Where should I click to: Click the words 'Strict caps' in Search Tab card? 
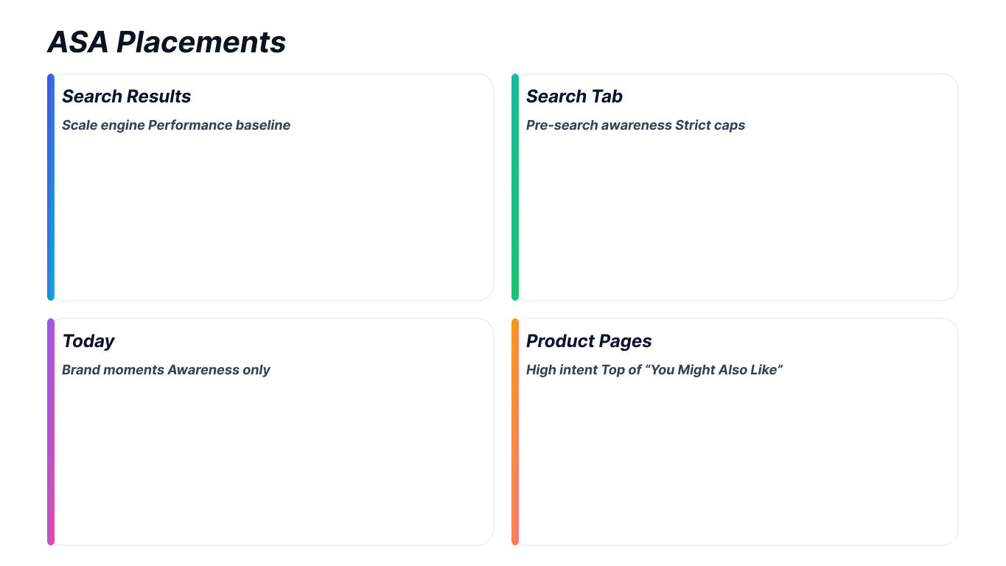point(710,125)
